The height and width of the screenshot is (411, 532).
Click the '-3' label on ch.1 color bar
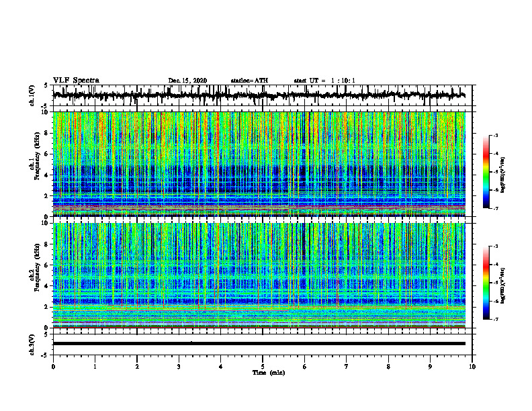495,135
